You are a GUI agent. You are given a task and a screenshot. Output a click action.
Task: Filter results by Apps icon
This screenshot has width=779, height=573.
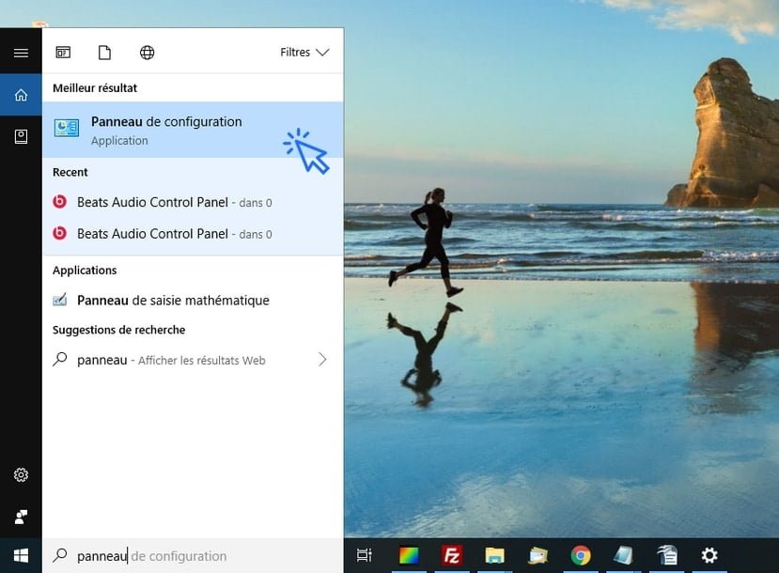pos(63,53)
